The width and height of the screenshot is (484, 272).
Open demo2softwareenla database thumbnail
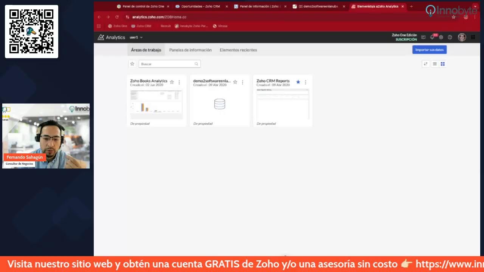[220, 104]
